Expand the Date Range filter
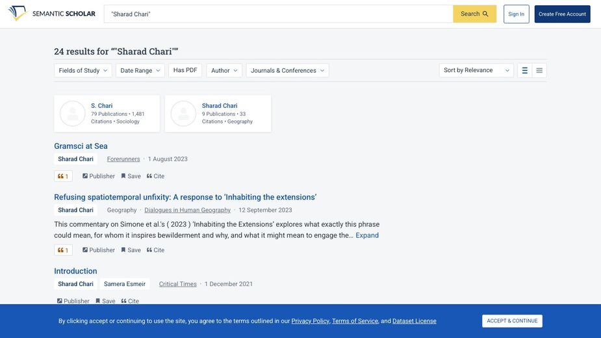The width and height of the screenshot is (601, 338). [140, 71]
